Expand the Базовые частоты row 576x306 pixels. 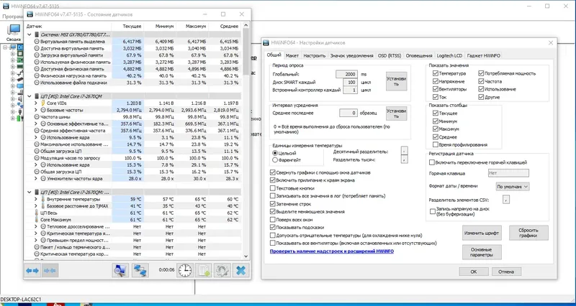35,110
